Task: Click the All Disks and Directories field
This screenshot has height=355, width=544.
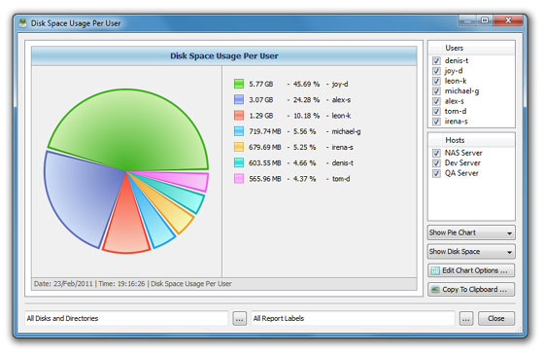Action: pos(126,318)
